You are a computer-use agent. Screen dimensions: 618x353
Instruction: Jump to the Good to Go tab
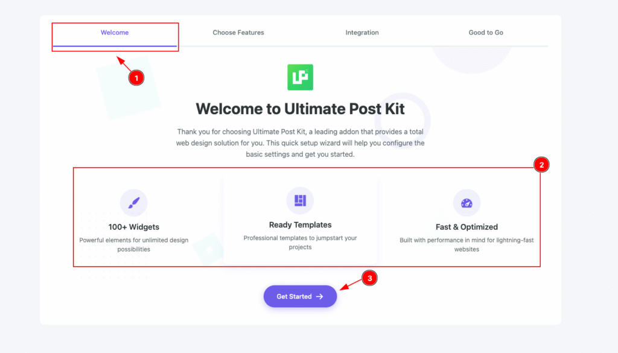coord(486,33)
